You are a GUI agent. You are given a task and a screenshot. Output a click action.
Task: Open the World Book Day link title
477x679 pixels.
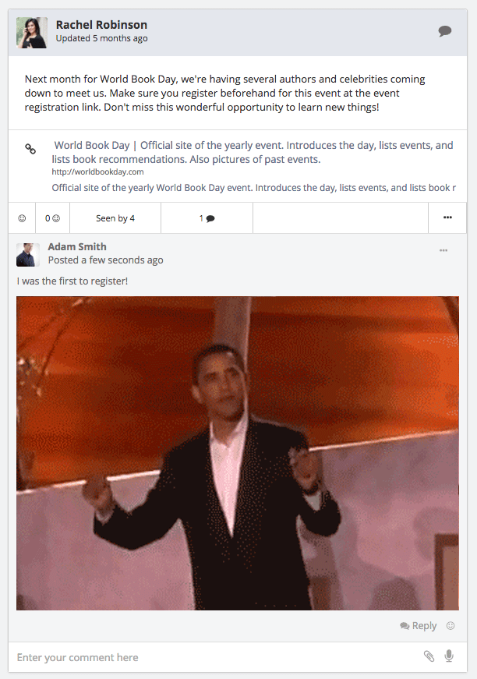coord(253,152)
